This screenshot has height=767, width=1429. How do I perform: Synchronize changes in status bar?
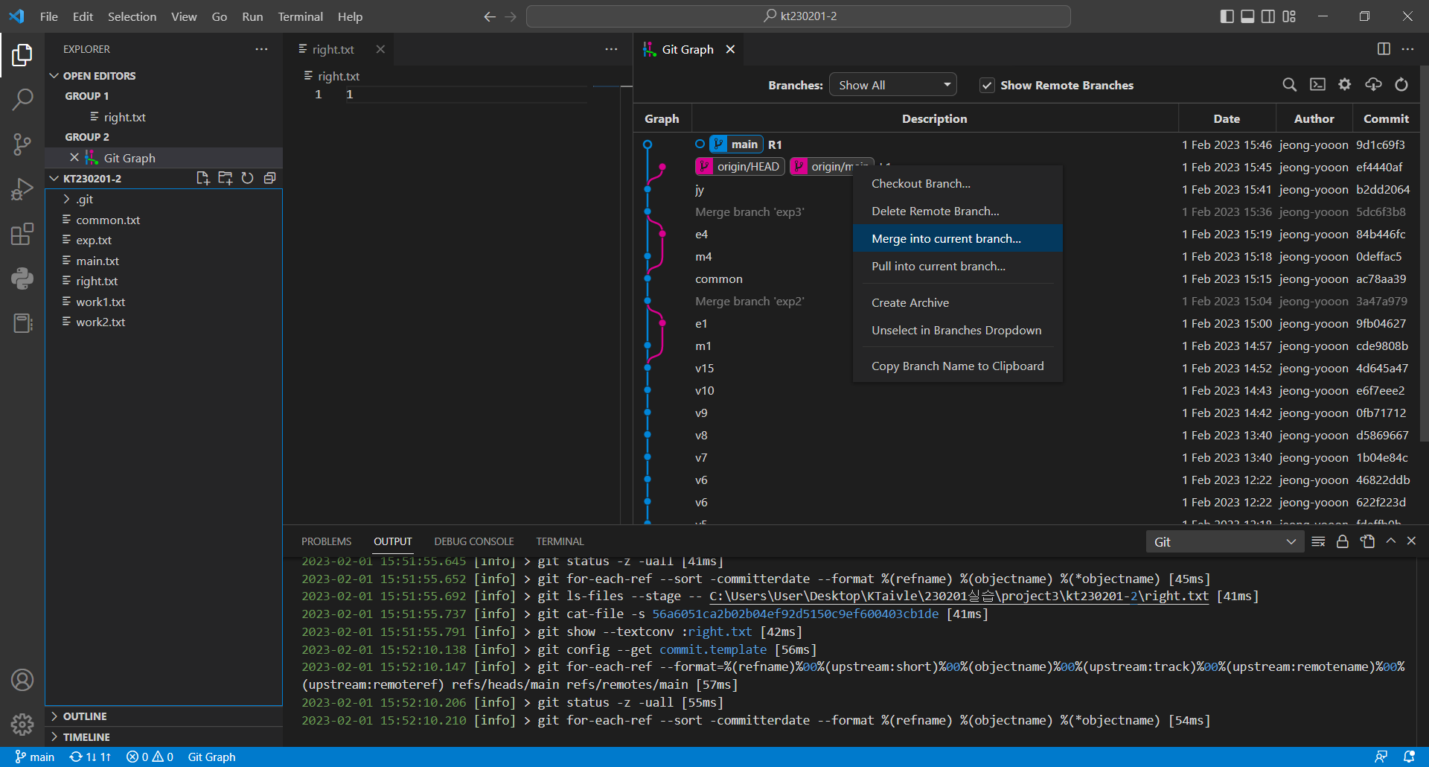pos(90,757)
